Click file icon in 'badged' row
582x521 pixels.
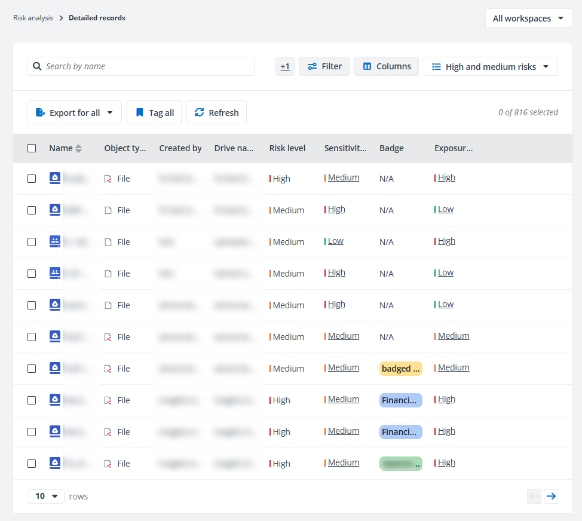coord(108,369)
